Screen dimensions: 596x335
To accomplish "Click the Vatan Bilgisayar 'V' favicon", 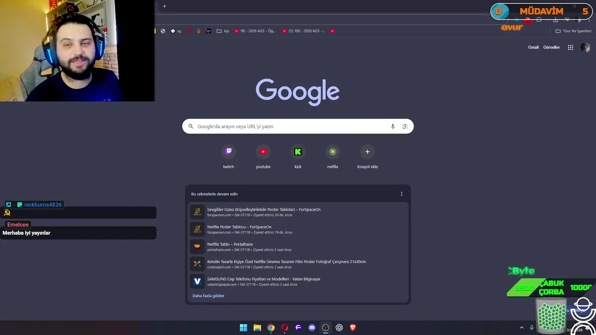I will pos(197,281).
